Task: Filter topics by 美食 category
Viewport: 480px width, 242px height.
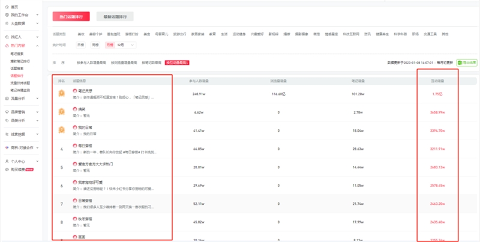Action: [147, 34]
